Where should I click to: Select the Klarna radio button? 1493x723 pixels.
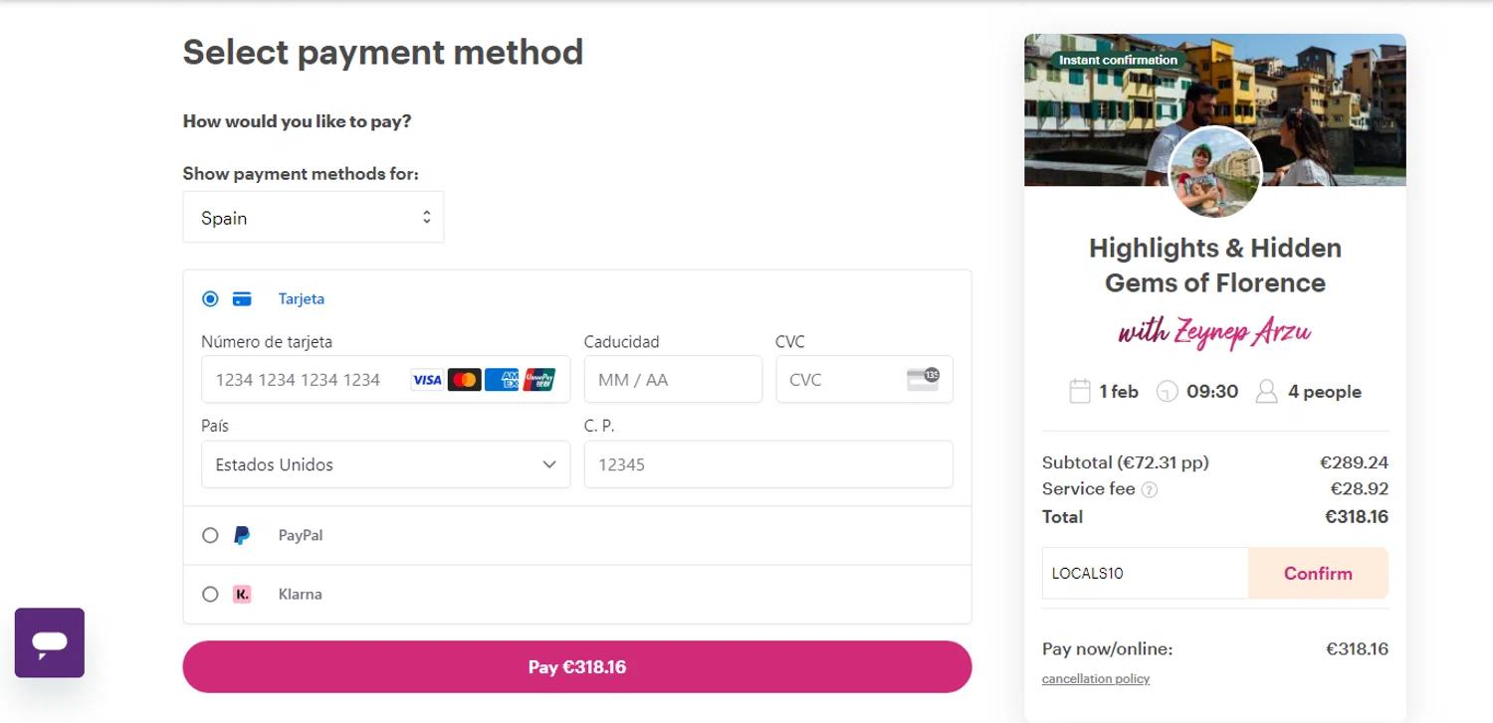(210, 594)
